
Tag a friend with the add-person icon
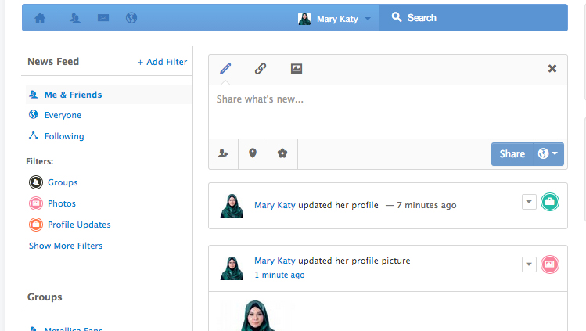pyautogui.click(x=223, y=153)
